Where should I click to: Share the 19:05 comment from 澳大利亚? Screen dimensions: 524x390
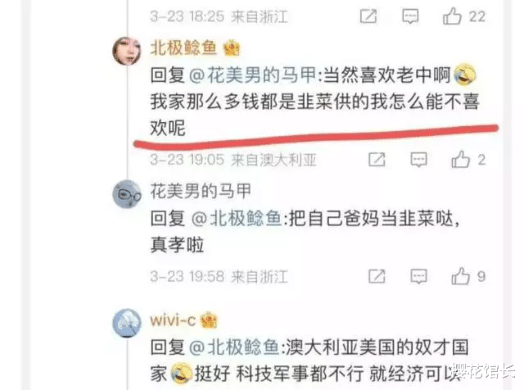(377, 160)
